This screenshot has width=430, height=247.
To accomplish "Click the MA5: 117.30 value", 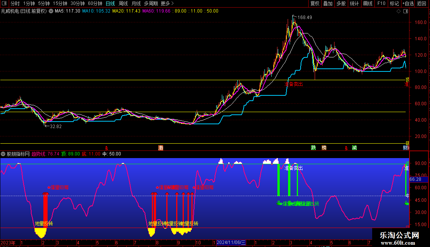I will pos(67,11).
